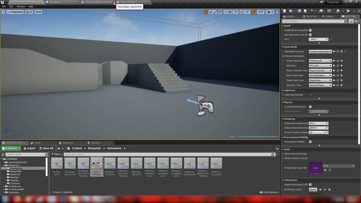
Task: Click the Marketplace toolbar icon
Action: pos(305,11)
